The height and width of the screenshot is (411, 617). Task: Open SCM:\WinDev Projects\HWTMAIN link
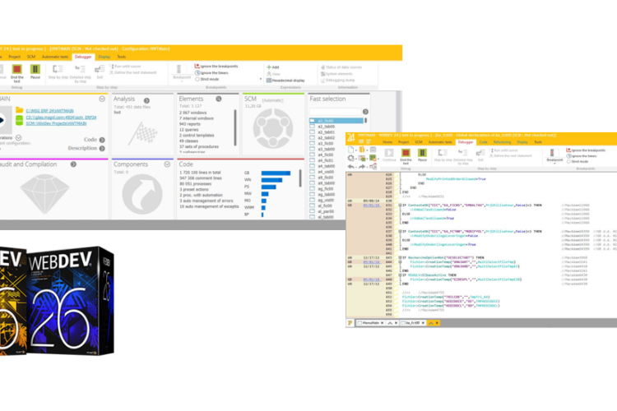tap(56, 123)
